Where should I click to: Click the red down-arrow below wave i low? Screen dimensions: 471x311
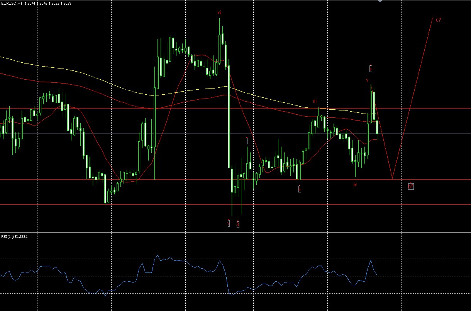tap(229, 222)
